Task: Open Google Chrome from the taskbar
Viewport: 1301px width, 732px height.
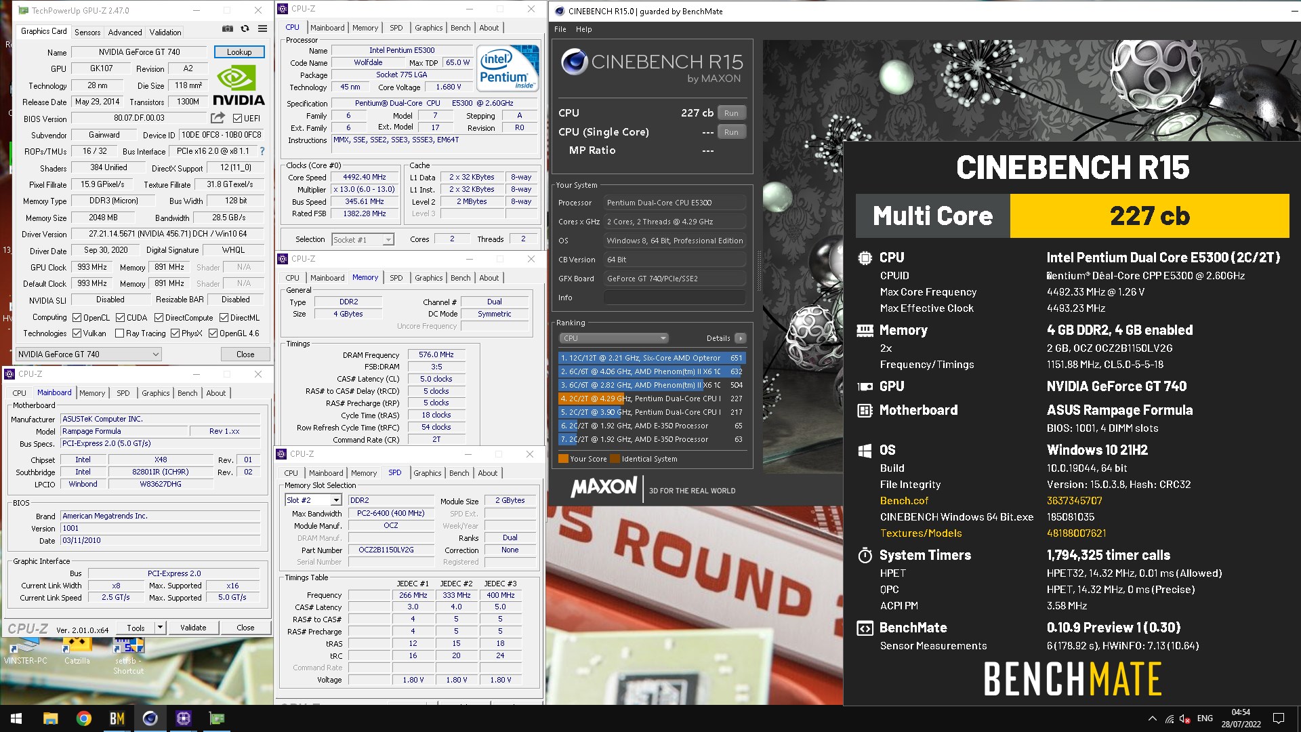Action: (83, 718)
